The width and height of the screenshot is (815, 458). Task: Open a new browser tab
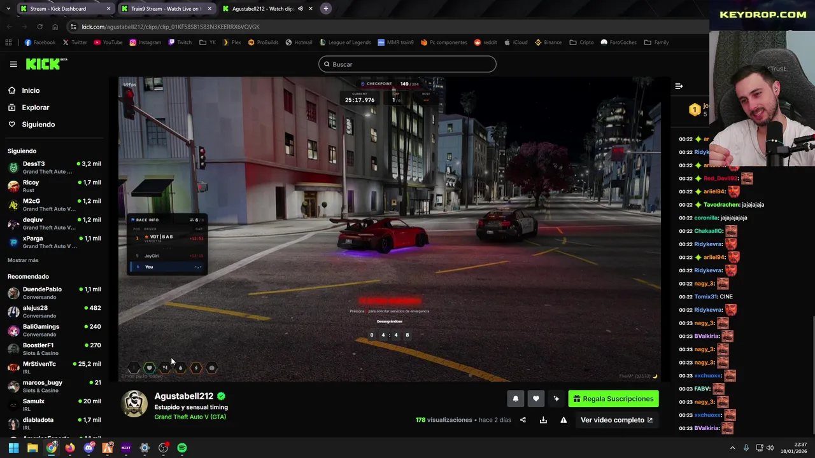click(x=325, y=8)
